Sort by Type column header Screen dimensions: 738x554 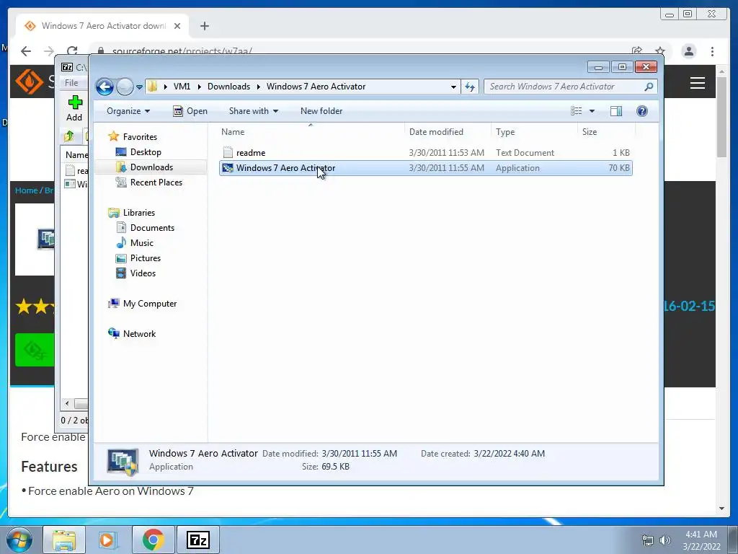(534, 132)
